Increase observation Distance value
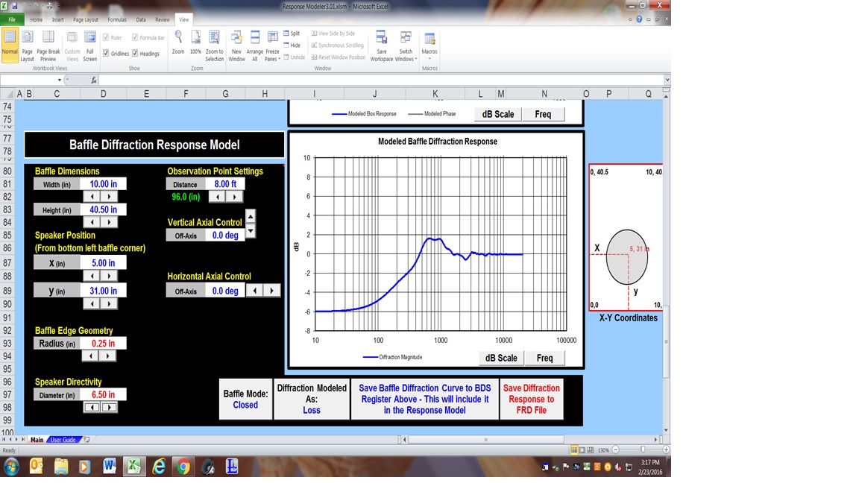The width and height of the screenshot is (859, 483). pyautogui.click(x=234, y=197)
